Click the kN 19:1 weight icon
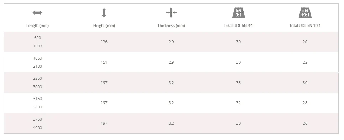 click(305, 13)
